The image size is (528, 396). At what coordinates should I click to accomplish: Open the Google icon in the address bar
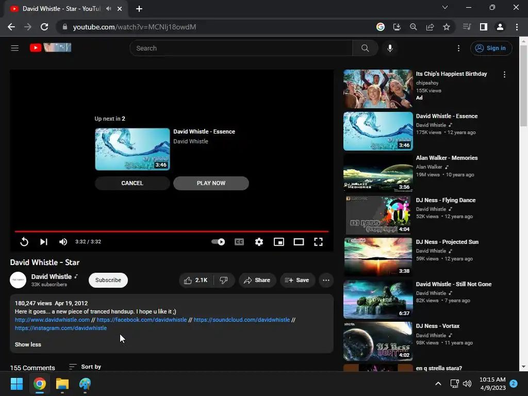point(381,27)
